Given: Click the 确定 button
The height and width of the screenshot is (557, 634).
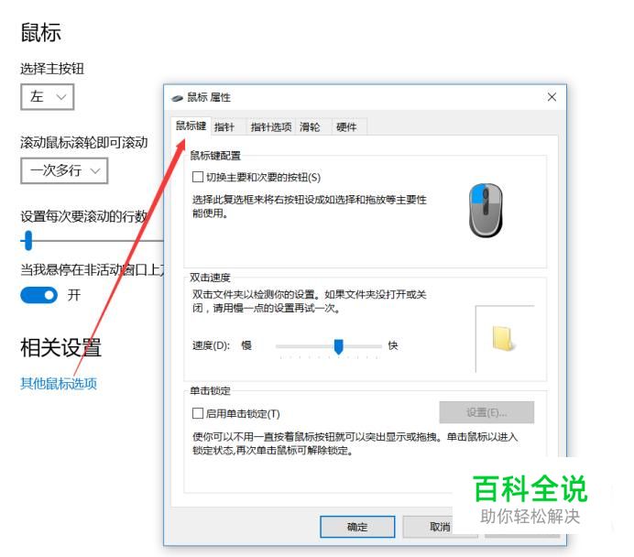Looking at the screenshot, I should tap(357, 527).
